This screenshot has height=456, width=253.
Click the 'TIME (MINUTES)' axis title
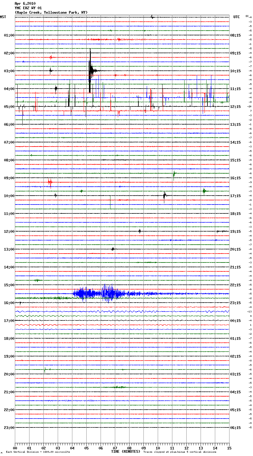point(126,452)
